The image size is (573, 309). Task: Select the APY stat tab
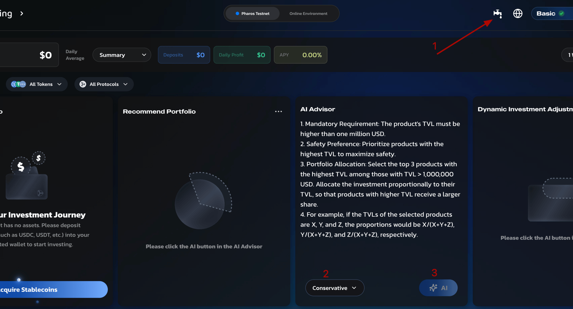301,55
